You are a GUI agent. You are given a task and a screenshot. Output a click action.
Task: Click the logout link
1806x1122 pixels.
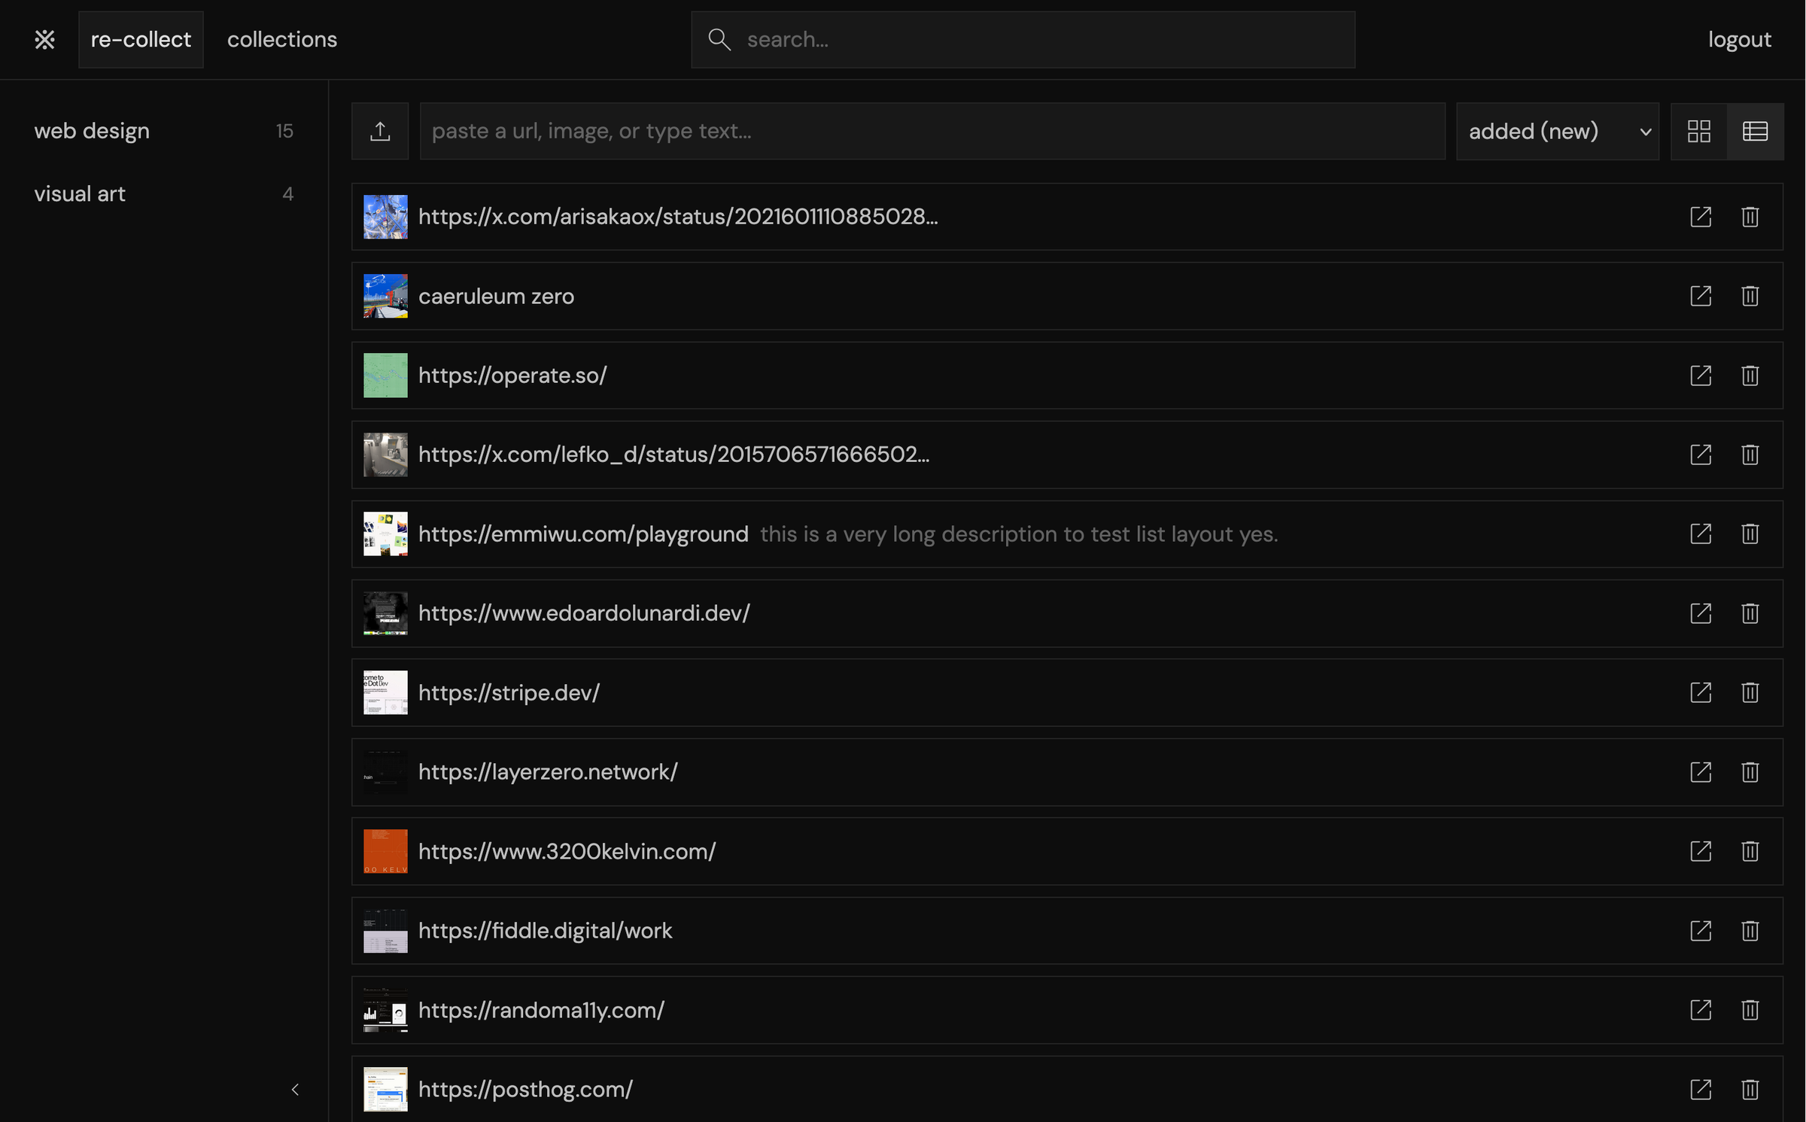(x=1739, y=39)
